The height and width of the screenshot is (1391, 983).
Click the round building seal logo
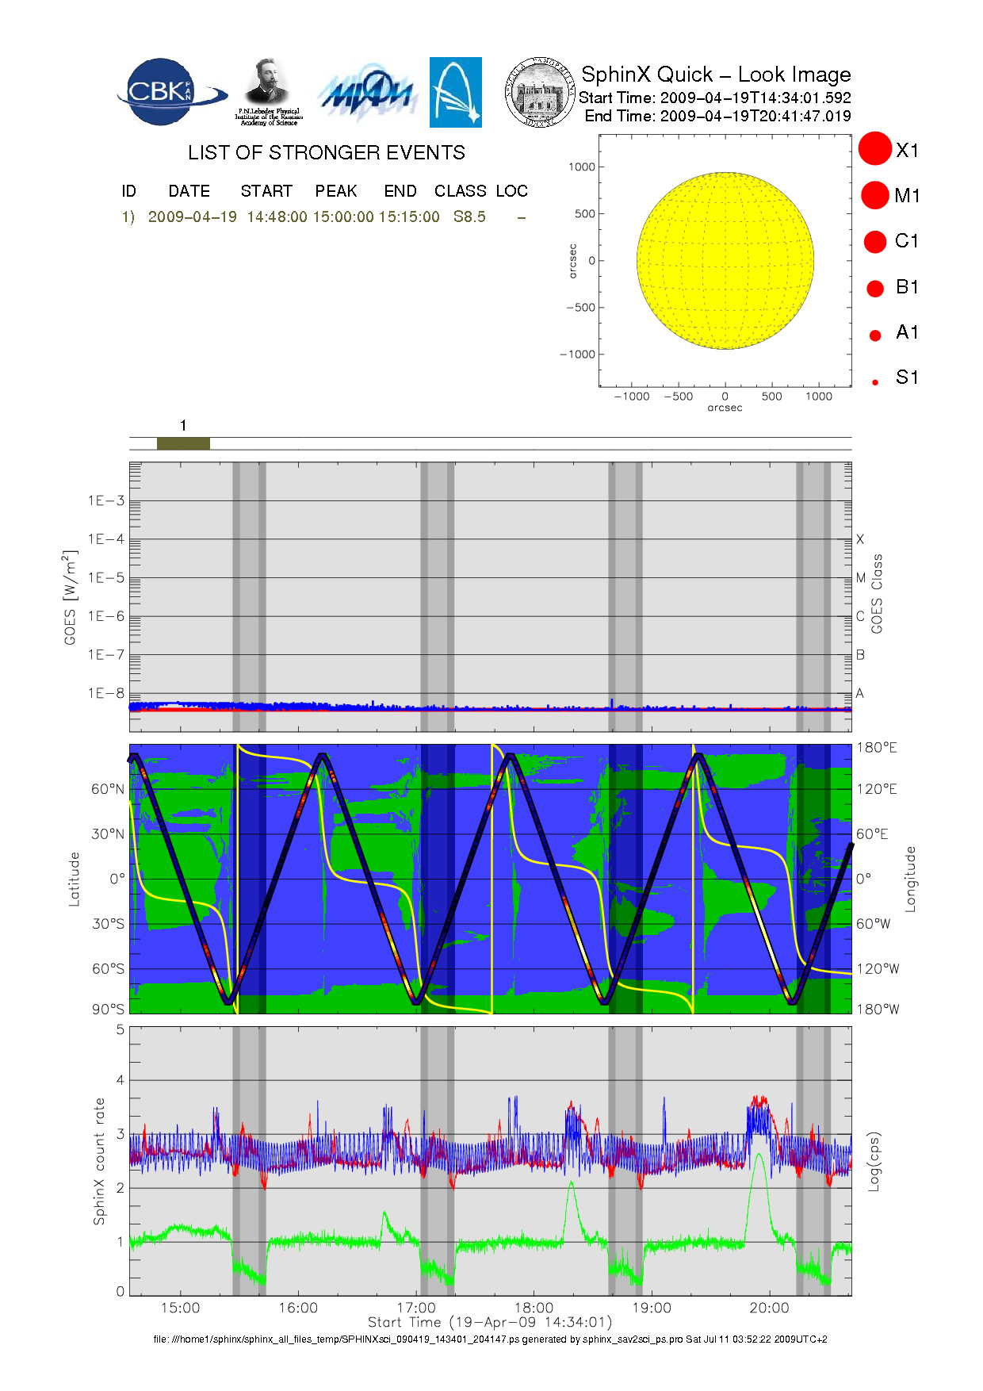pos(541,92)
